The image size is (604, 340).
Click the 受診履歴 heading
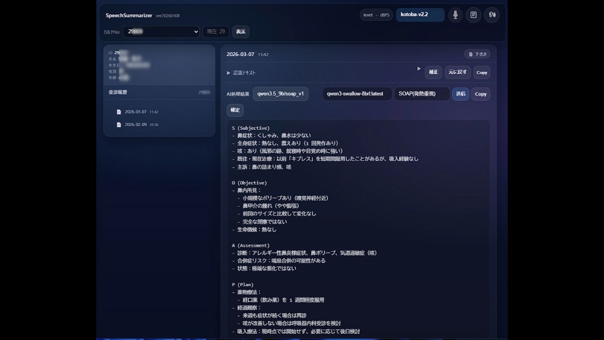pyautogui.click(x=118, y=92)
